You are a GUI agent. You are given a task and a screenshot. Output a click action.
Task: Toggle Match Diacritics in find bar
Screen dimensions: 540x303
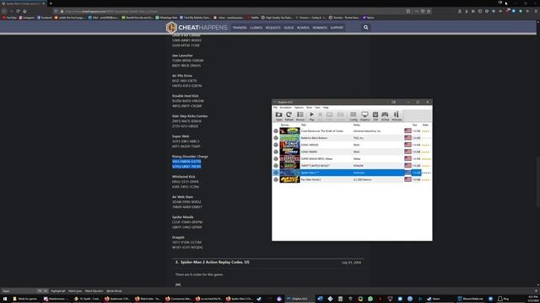click(x=94, y=291)
